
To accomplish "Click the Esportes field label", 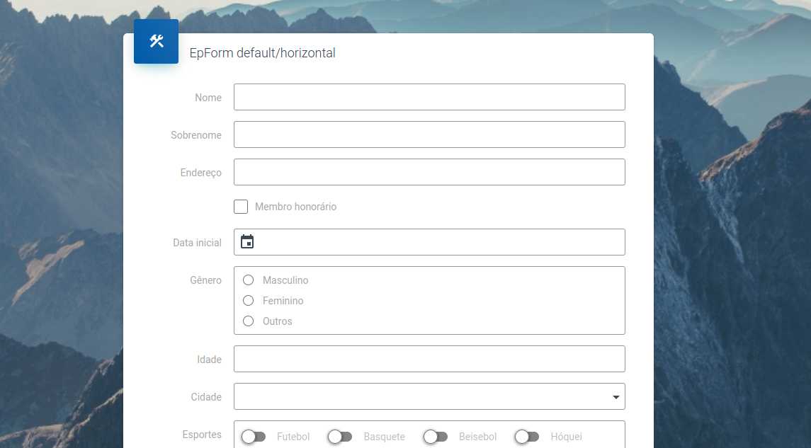I will click(x=202, y=435).
